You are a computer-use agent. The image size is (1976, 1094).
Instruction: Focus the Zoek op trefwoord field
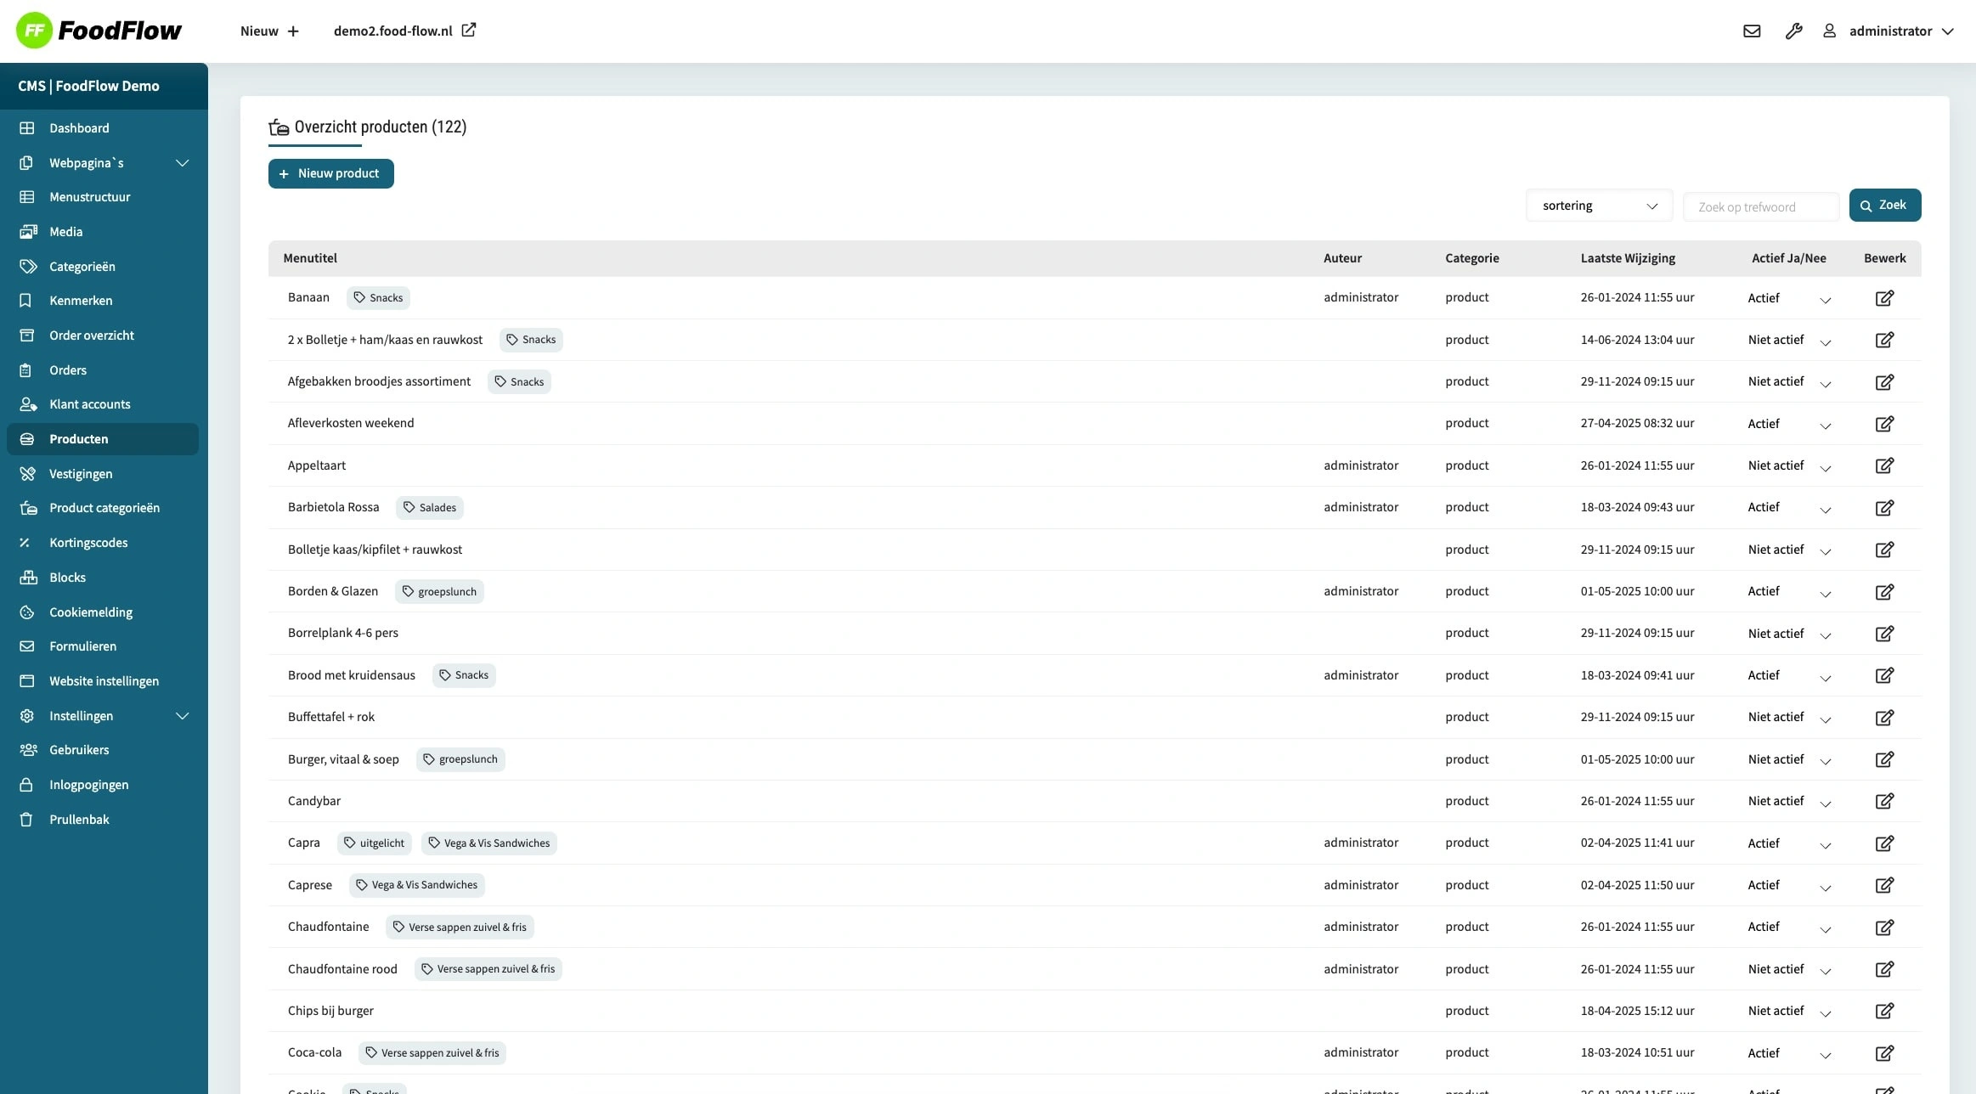pos(1760,207)
